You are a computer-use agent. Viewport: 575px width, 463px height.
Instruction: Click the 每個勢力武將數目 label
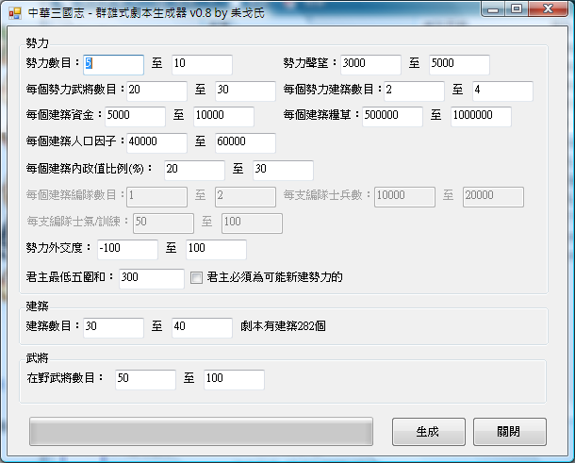75,90
